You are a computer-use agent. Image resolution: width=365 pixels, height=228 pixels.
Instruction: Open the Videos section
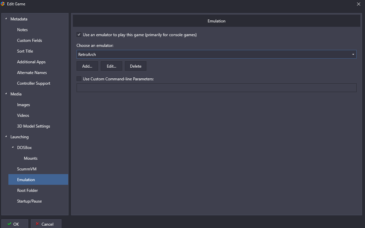23,116
